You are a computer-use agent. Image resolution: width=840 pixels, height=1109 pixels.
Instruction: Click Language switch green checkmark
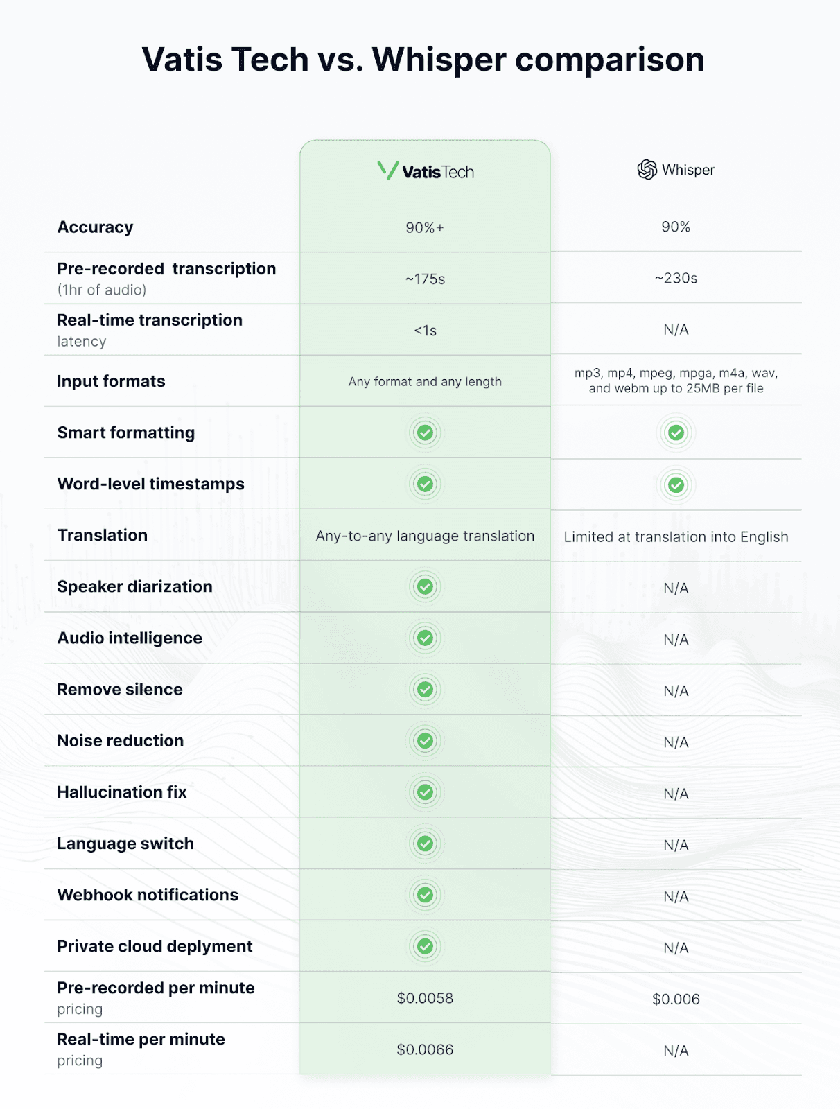pos(425,843)
